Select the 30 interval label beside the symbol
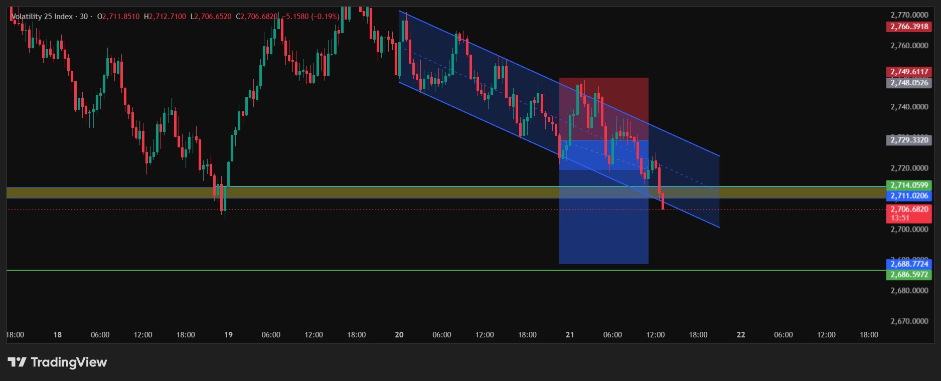 click(x=84, y=17)
